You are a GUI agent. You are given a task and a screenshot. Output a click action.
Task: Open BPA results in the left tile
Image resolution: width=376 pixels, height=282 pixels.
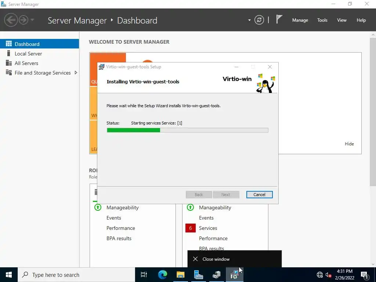pos(119,238)
